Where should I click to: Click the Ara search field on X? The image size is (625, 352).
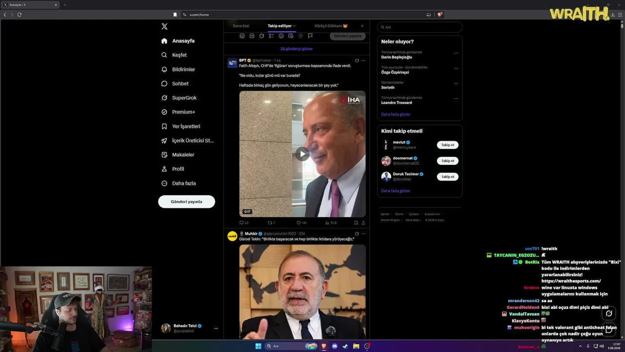tap(420, 27)
